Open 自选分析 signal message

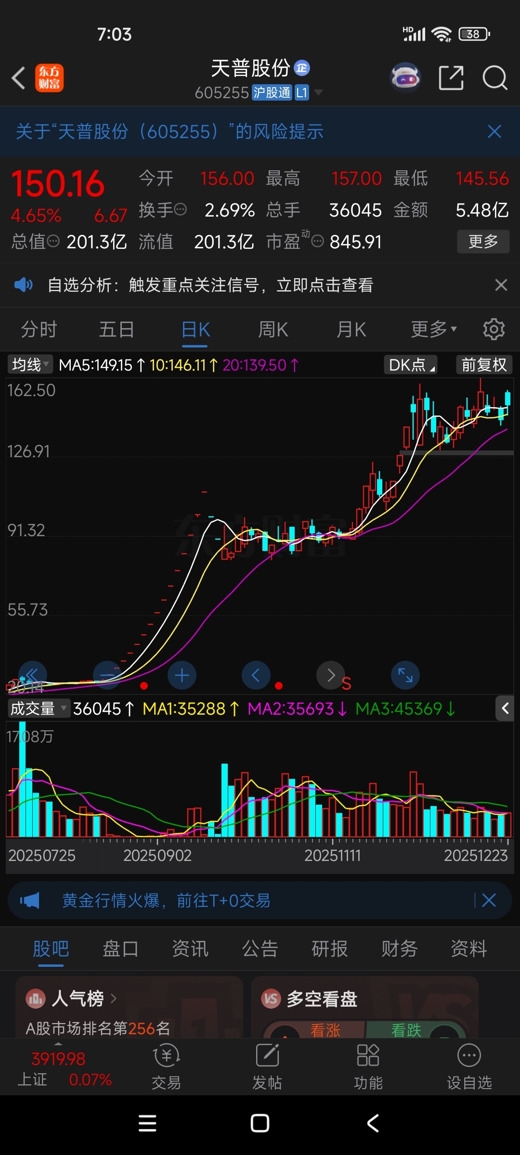click(210, 285)
